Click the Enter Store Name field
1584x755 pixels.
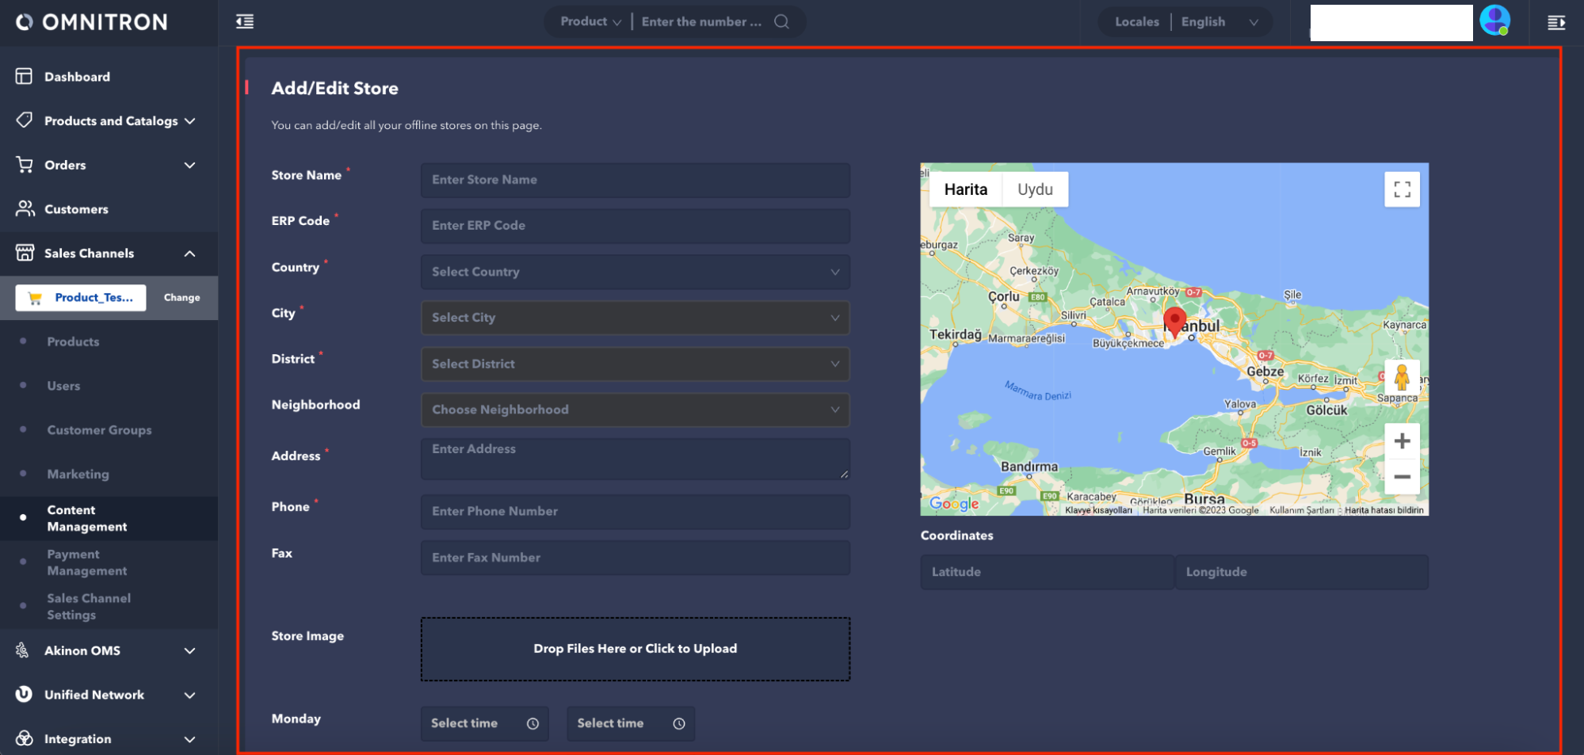pyautogui.click(x=635, y=180)
